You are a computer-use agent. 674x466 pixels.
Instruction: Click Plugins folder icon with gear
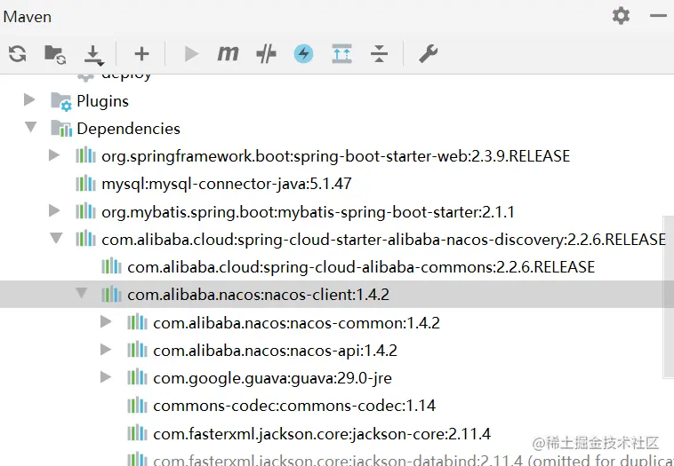61,101
